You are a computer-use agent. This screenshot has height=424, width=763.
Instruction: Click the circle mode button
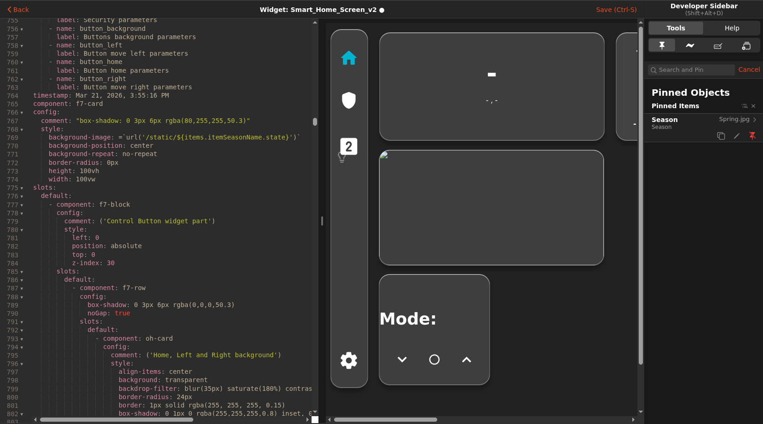pos(434,360)
